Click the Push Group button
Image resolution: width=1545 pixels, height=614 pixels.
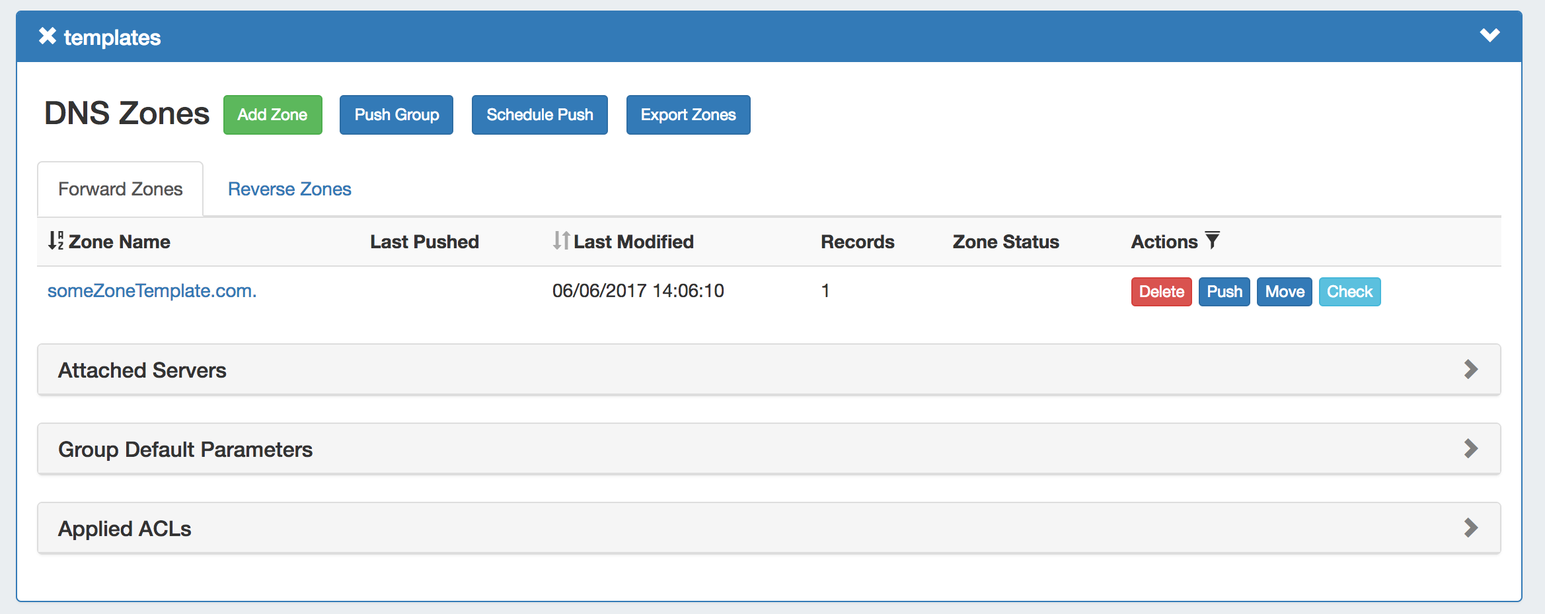tap(396, 115)
